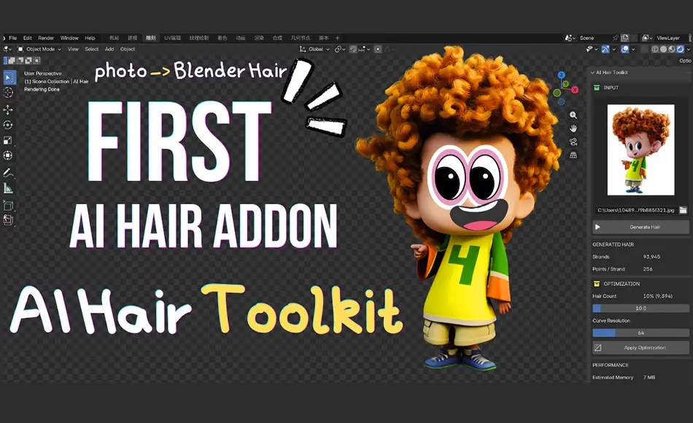Click the viewport zoom magnifier icon
693x423 pixels.
click(x=573, y=115)
